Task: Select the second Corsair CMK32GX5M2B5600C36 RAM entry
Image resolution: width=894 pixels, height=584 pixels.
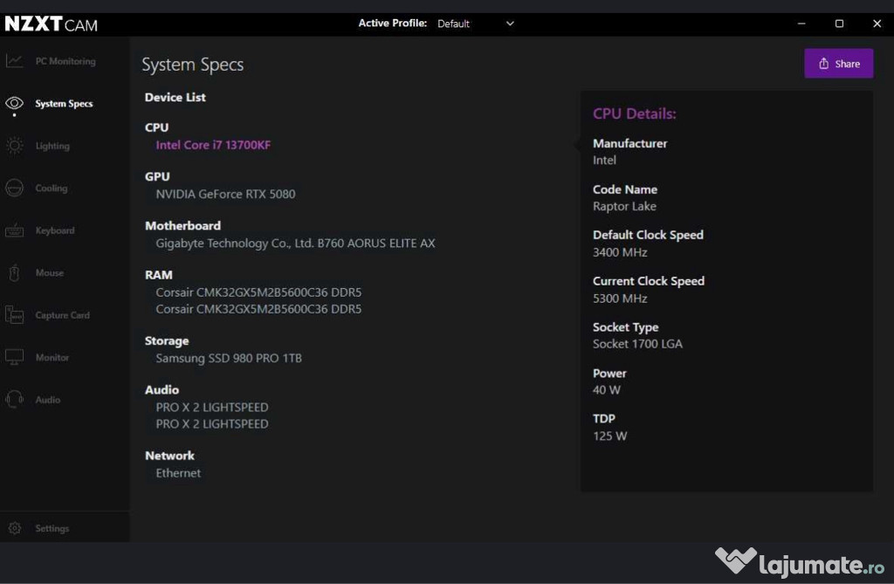Action: (x=258, y=308)
